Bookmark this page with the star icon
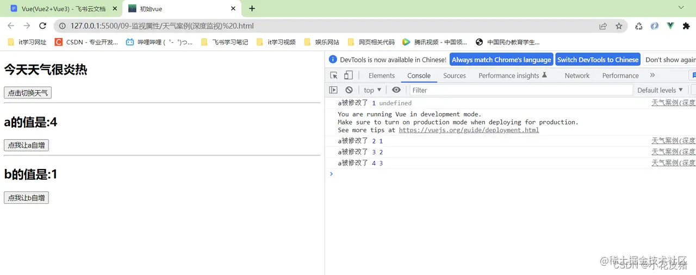The height and width of the screenshot is (275, 696). coord(619,26)
